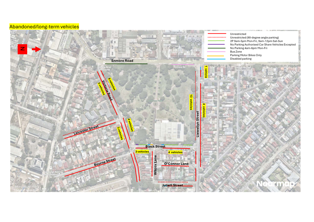Expand the legend panel
The width and height of the screenshot is (314, 222).
pos(251,46)
